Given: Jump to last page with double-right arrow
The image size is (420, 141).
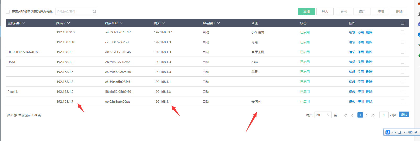Looking at the screenshot, I should click(x=373, y=115).
